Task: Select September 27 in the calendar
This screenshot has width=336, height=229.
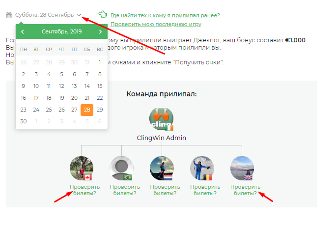Action: 74,110
